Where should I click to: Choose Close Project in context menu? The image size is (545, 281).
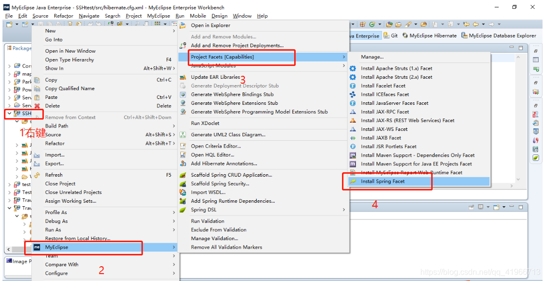point(104,184)
